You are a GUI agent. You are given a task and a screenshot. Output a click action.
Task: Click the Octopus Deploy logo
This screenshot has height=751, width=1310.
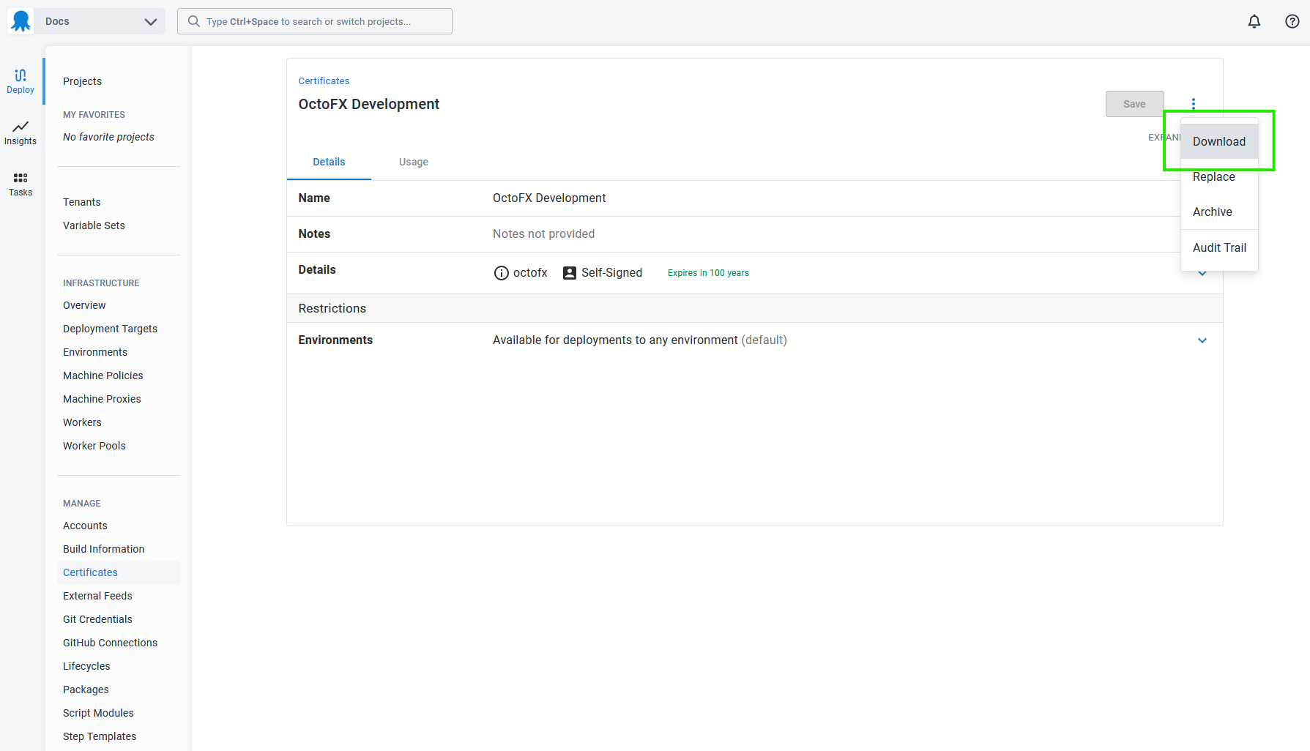[x=21, y=21]
